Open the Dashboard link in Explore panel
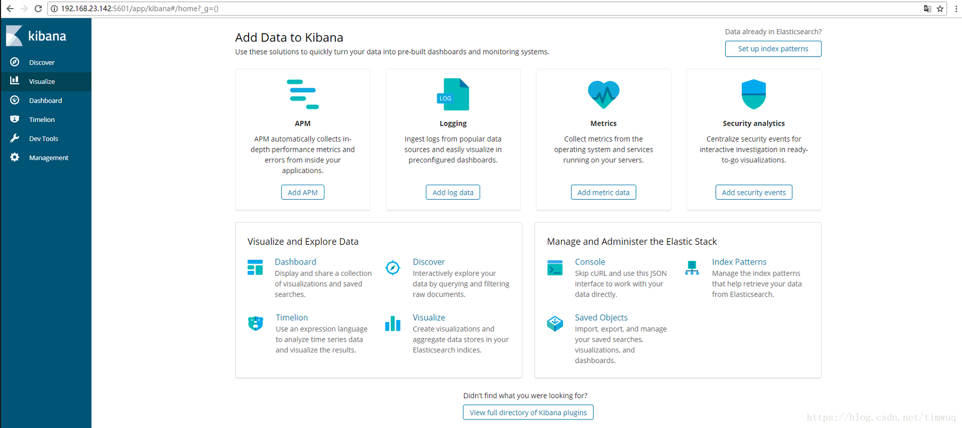This screenshot has height=428, width=962. pos(295,262)
